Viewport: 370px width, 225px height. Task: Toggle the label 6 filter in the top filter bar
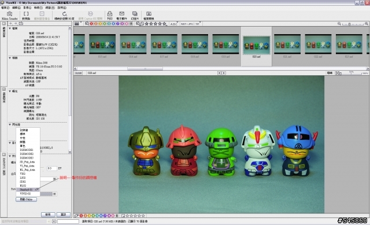113,24
